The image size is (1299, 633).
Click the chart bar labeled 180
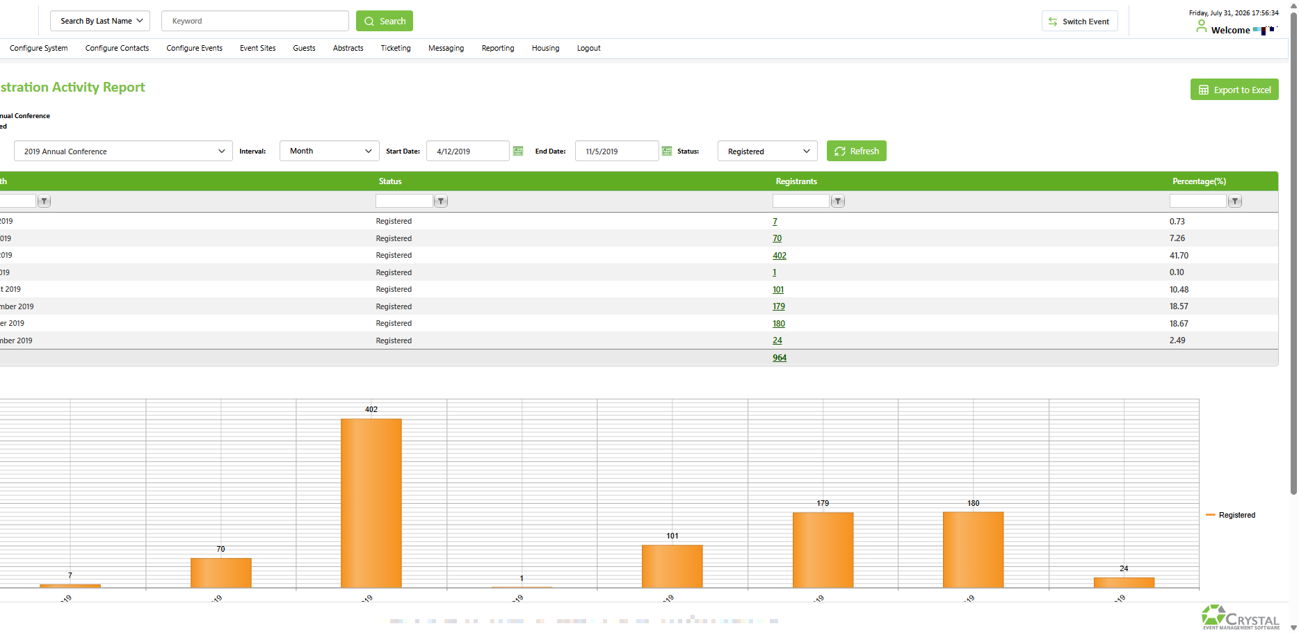click(x=973, y=550)
